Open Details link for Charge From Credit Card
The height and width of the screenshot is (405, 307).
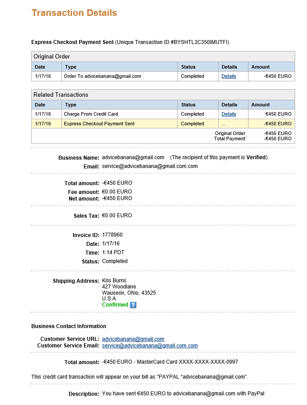coord(229,114)
